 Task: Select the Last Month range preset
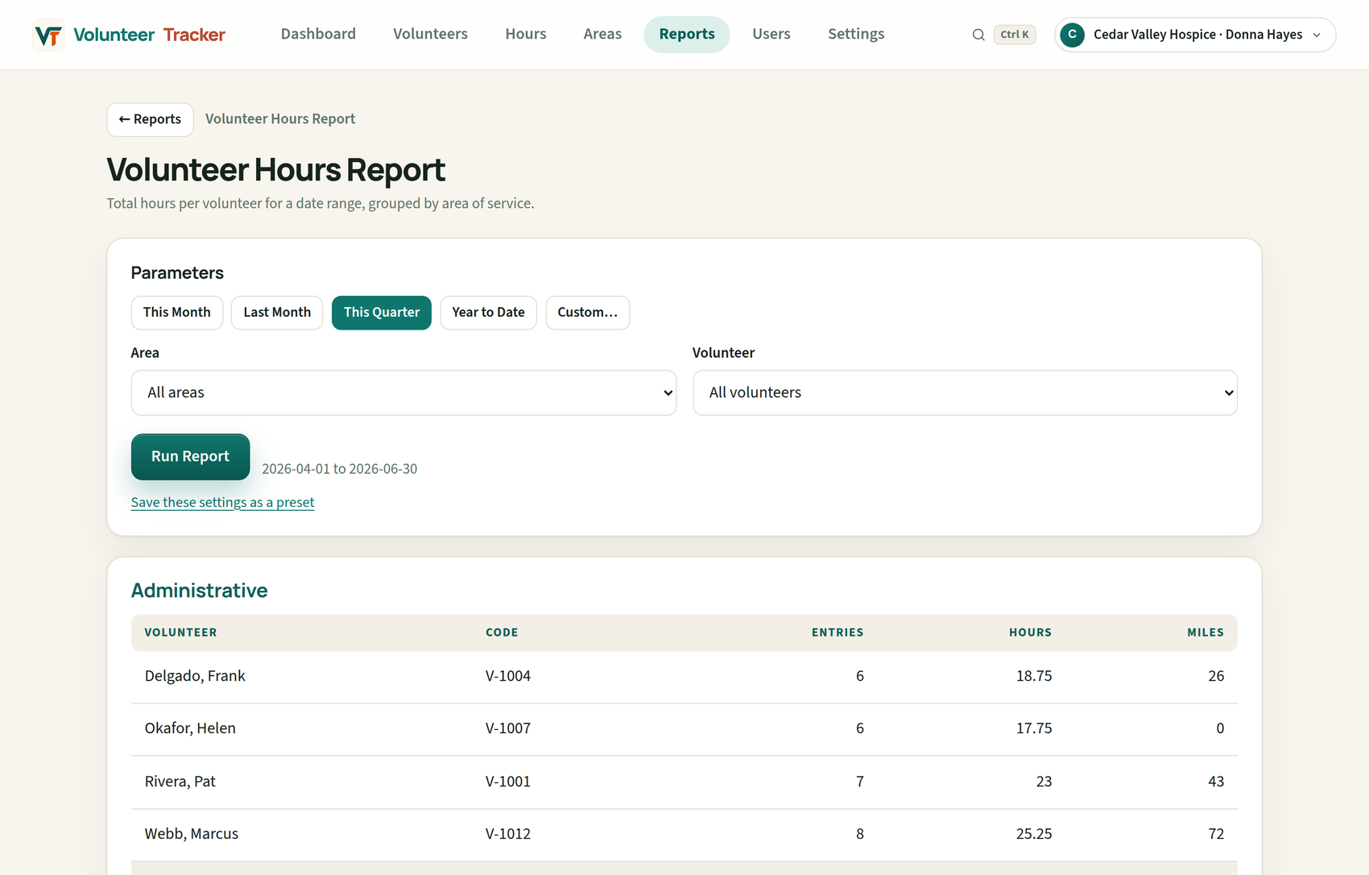[277, 313]
